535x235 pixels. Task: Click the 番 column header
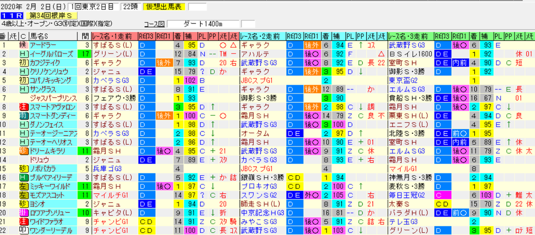coord(4,36)
